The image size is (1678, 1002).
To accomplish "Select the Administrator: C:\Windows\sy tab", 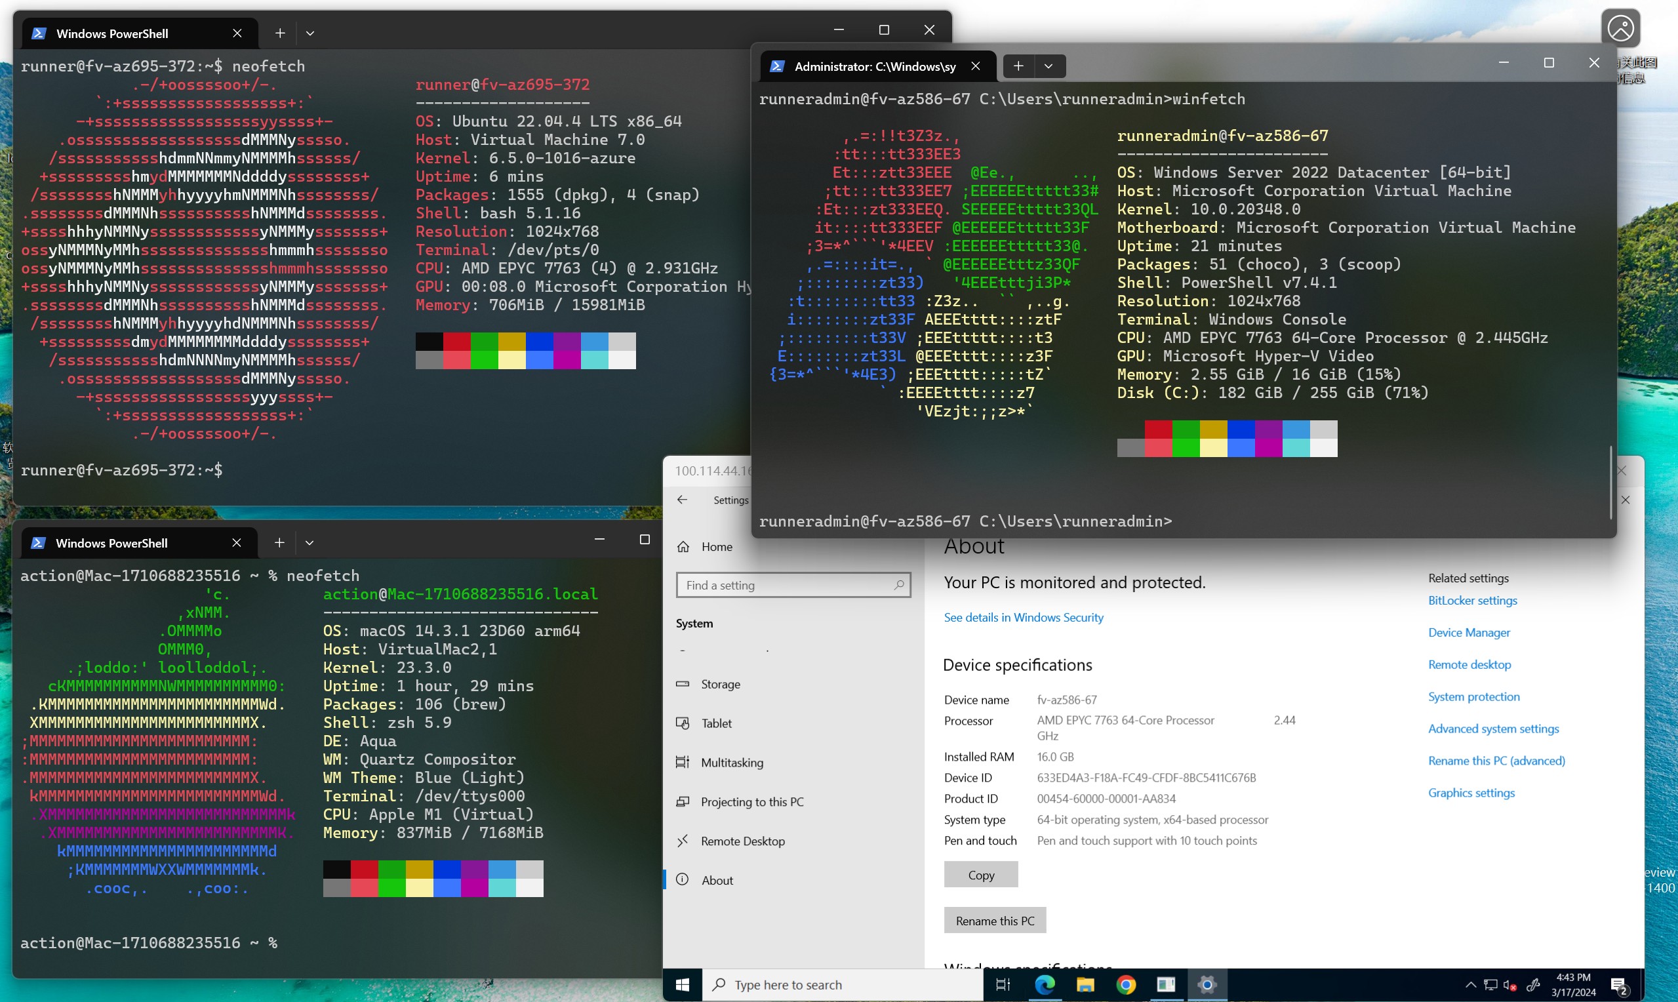I will (x=878, y=66).
